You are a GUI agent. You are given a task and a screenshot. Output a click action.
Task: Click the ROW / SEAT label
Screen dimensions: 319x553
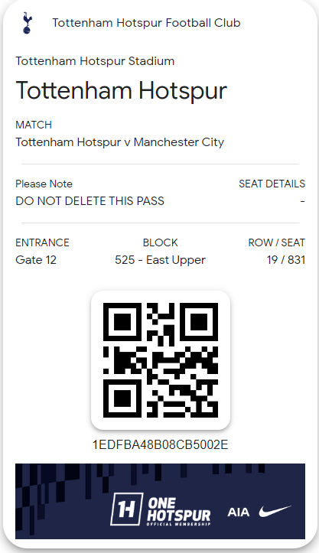click(277, 242)
